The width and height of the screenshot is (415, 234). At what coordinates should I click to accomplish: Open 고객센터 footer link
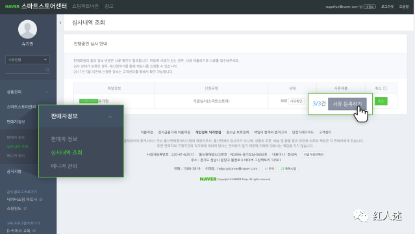tap(325, 132)
